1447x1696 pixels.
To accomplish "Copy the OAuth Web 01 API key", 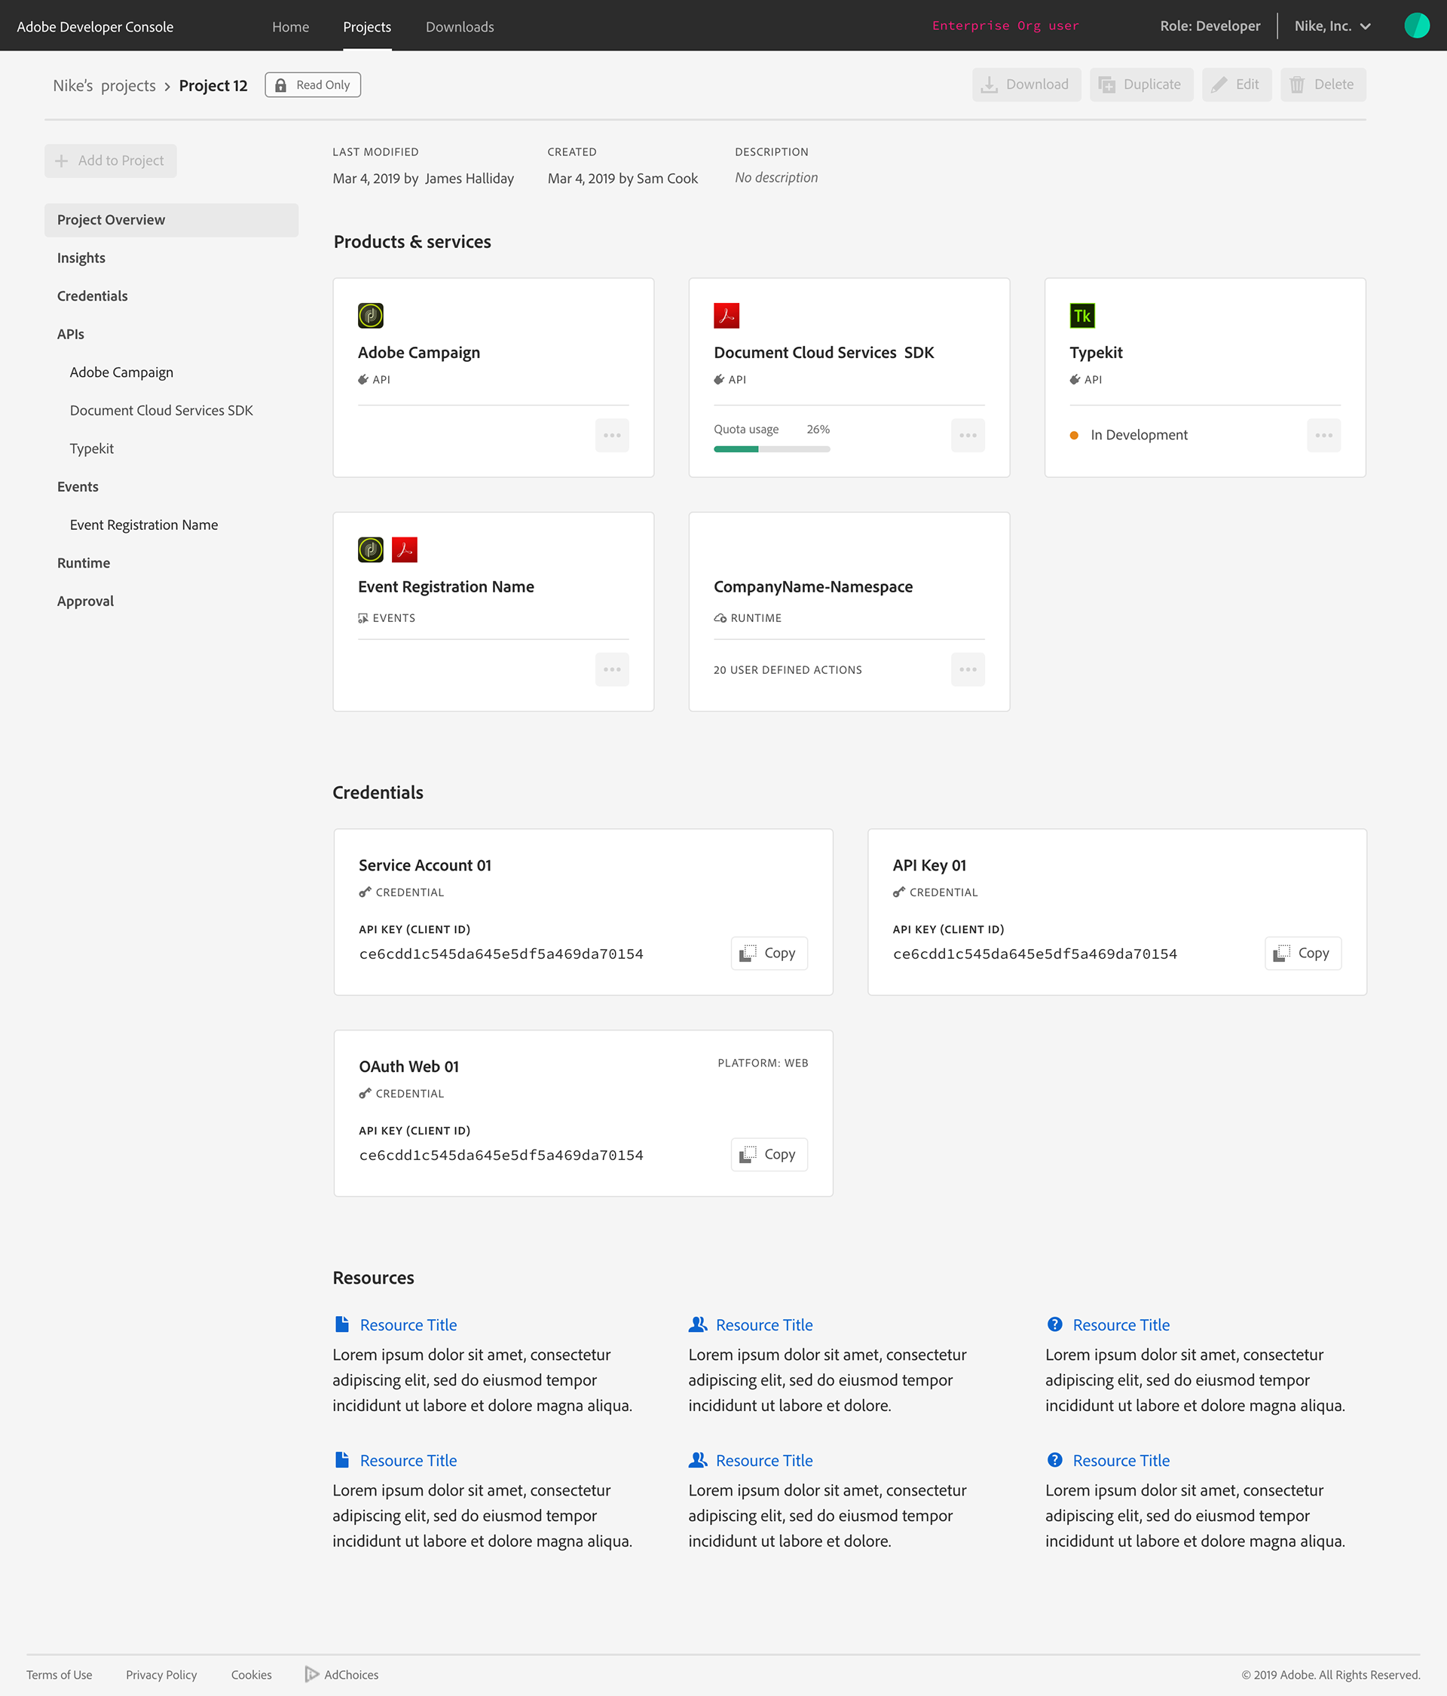I will point(769,1154).
